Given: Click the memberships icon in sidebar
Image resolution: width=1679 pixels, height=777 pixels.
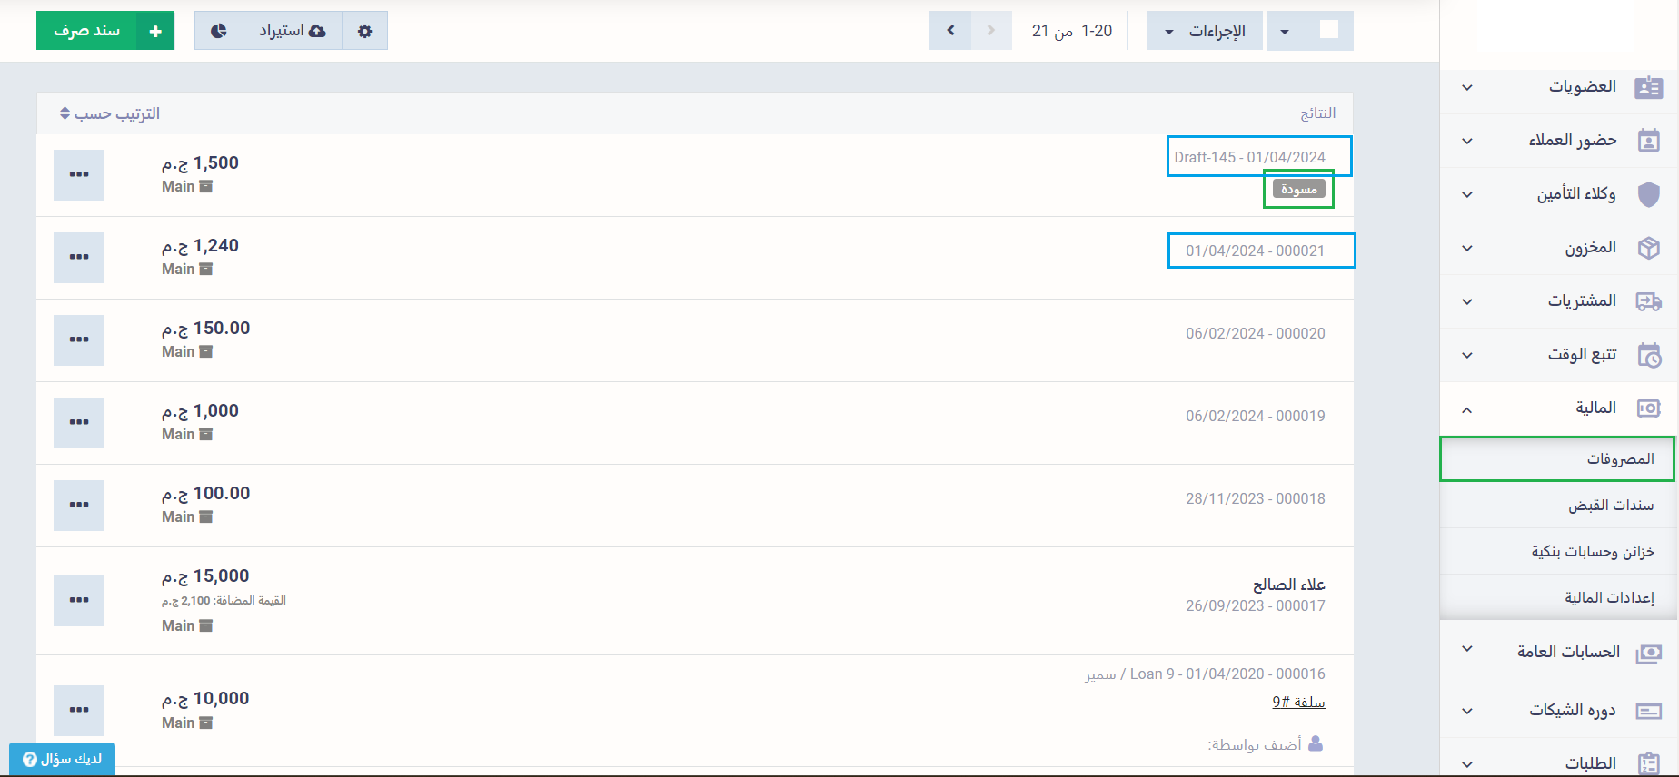Looking at the screenshot, I should (1648, 87).
